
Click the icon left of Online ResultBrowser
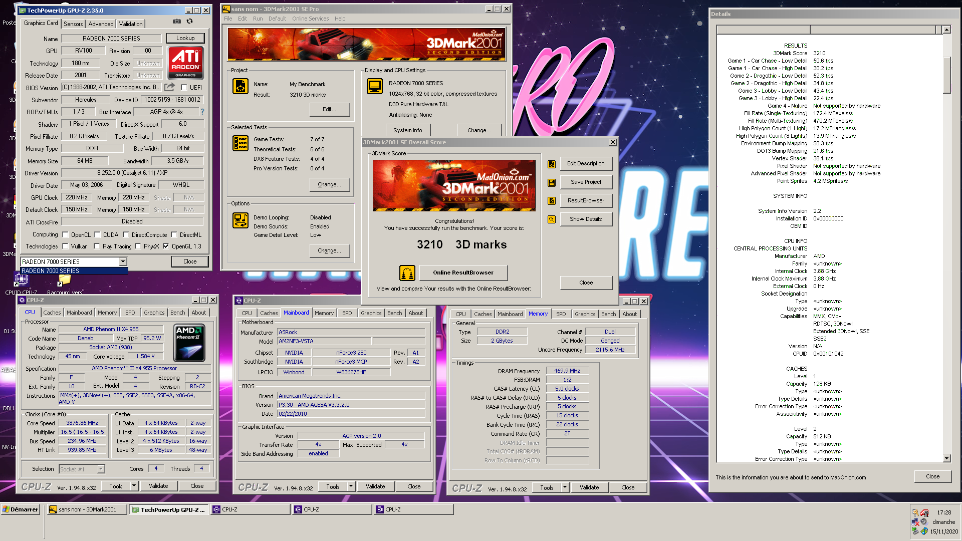pyautogui.click(x=407, y=273)
